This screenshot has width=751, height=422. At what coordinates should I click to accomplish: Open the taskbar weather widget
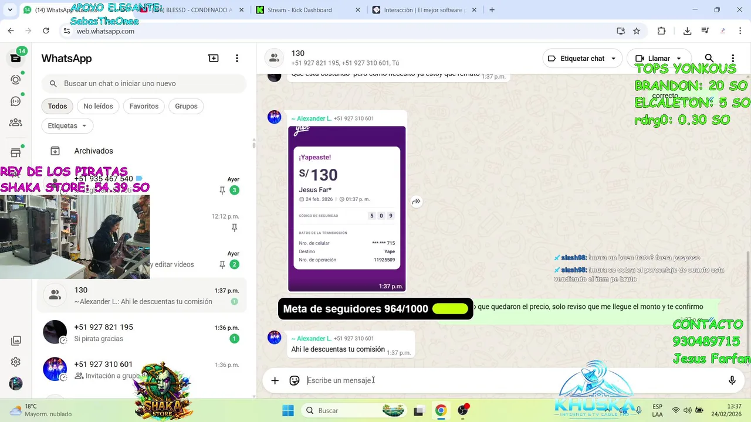(41, 410)
